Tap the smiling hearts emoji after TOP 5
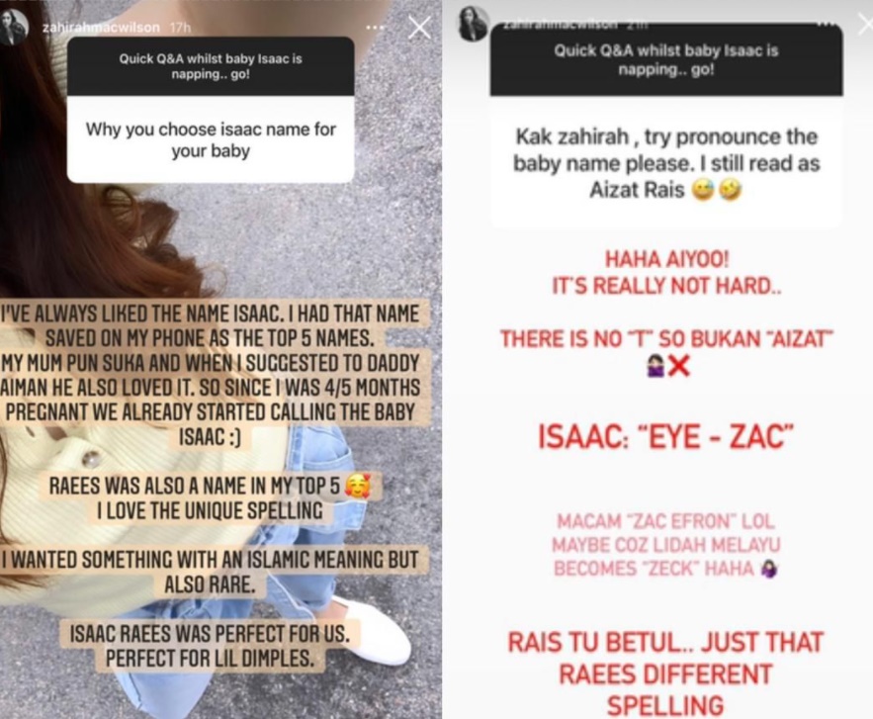The image size is (873, 719). [x=357, y=487]
